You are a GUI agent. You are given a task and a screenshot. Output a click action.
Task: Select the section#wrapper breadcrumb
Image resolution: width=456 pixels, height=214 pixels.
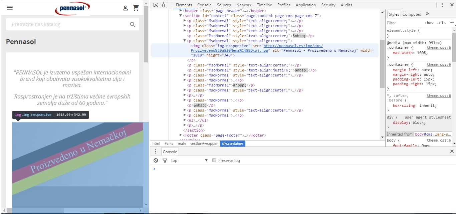204,144
